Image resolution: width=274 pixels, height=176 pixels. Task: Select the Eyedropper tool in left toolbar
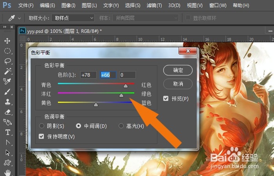pyautogui.click(x=7, y=81)
